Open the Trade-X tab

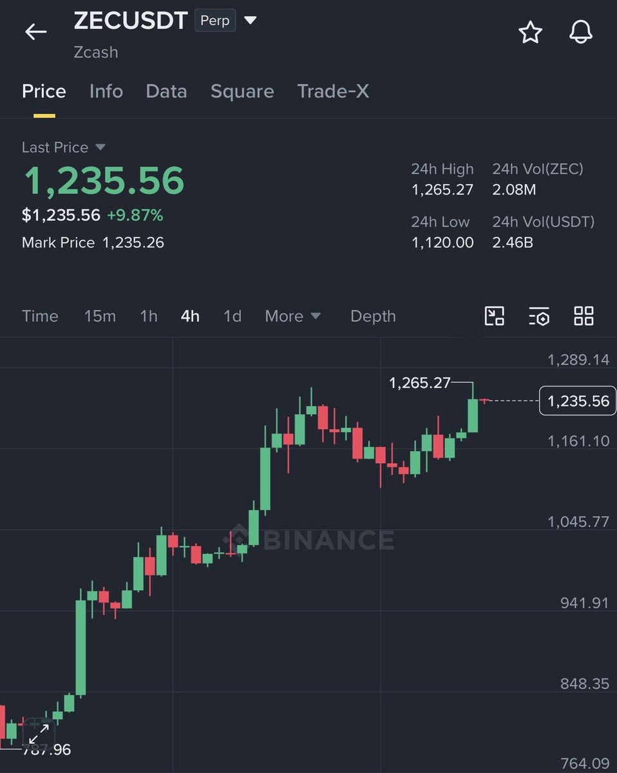333,91
